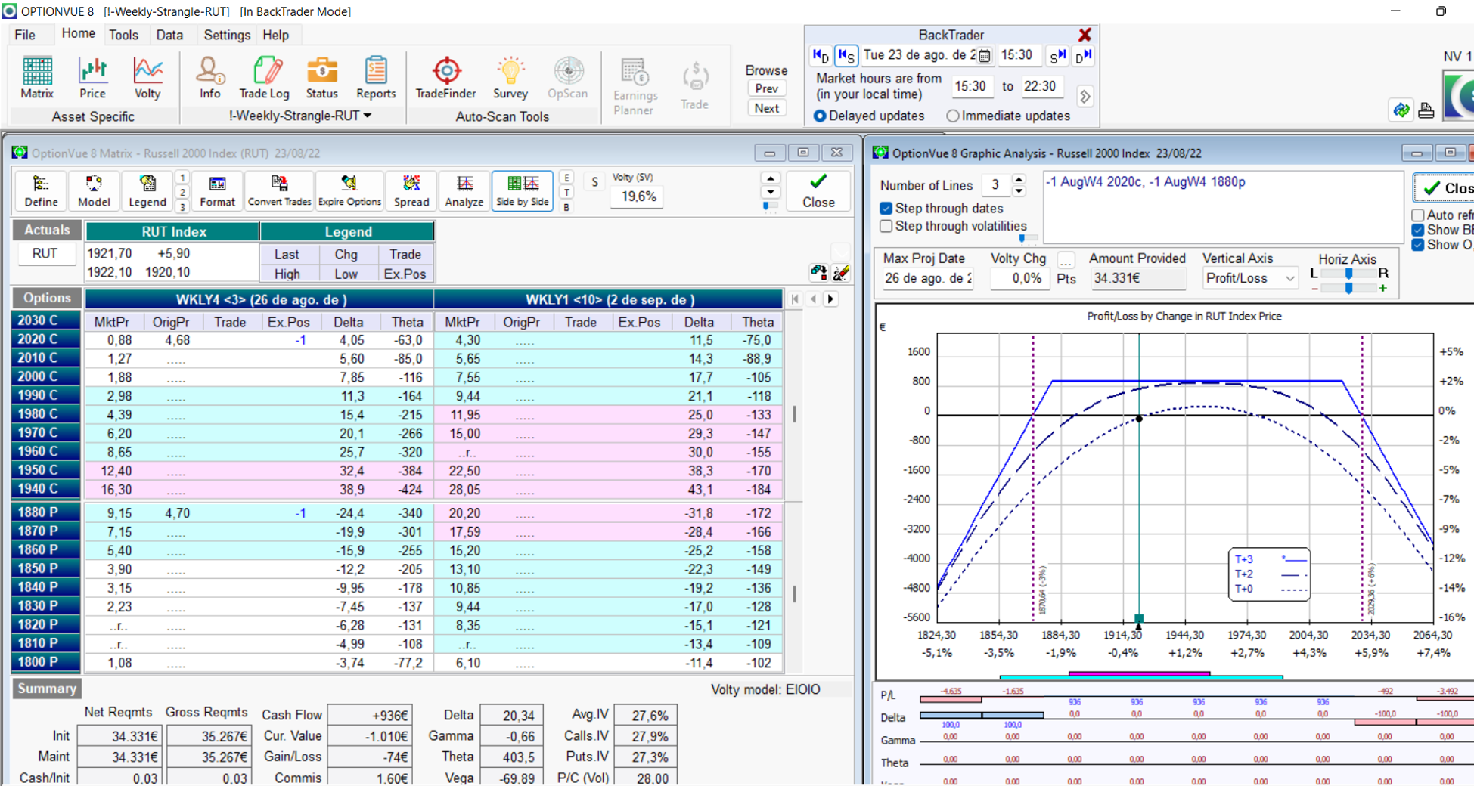Expand BackTrader panel with right chevron

click(x=1085, y=96)
